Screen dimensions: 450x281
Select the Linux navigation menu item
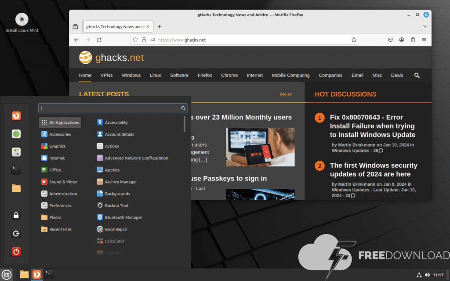(155, 75)
